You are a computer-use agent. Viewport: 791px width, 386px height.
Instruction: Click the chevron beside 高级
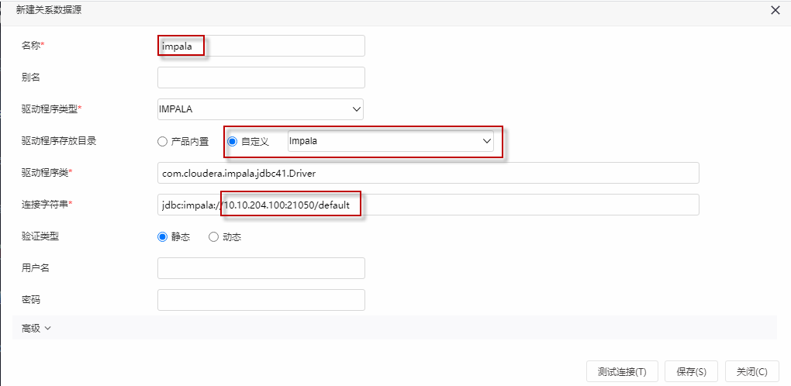48,328
